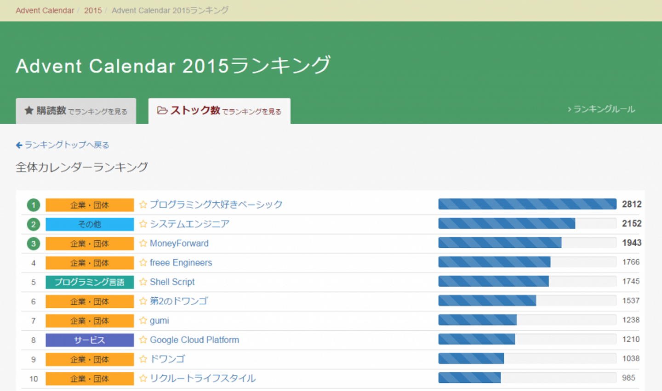Click the star icon beside システムエンジニア

(143, 224)
